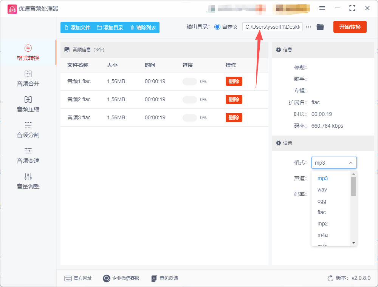This screenshot has width=378, height=287.
Task: Choose ogg in format list
Action: point(322,201)
